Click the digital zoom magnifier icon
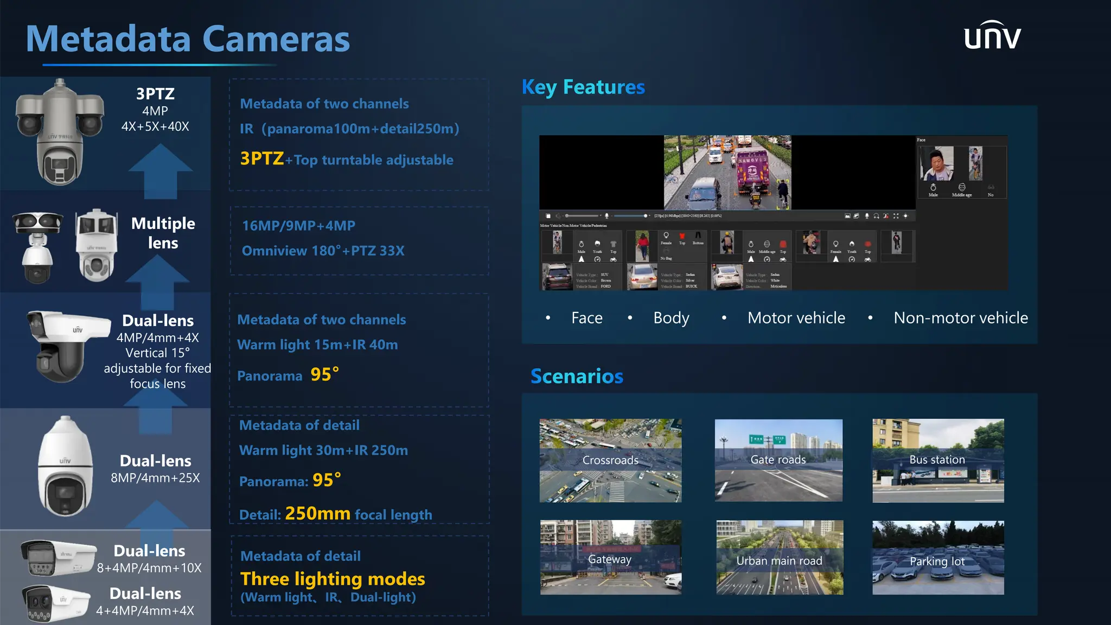Viewport: 1111px width, 625px height. click(x=876, y=216)
